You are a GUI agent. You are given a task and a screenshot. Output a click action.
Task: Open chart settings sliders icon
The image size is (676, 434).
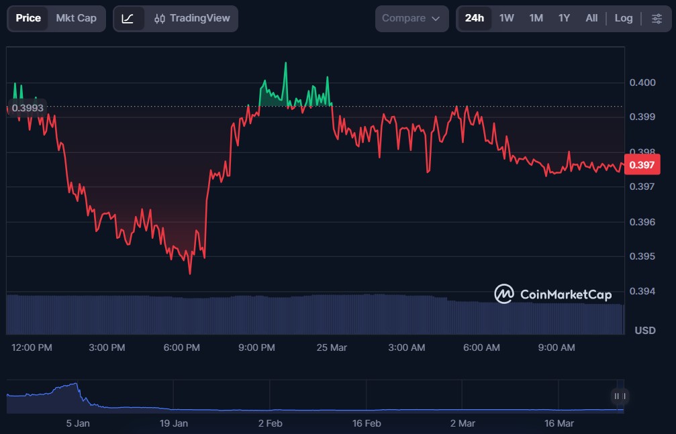point(657,18)
